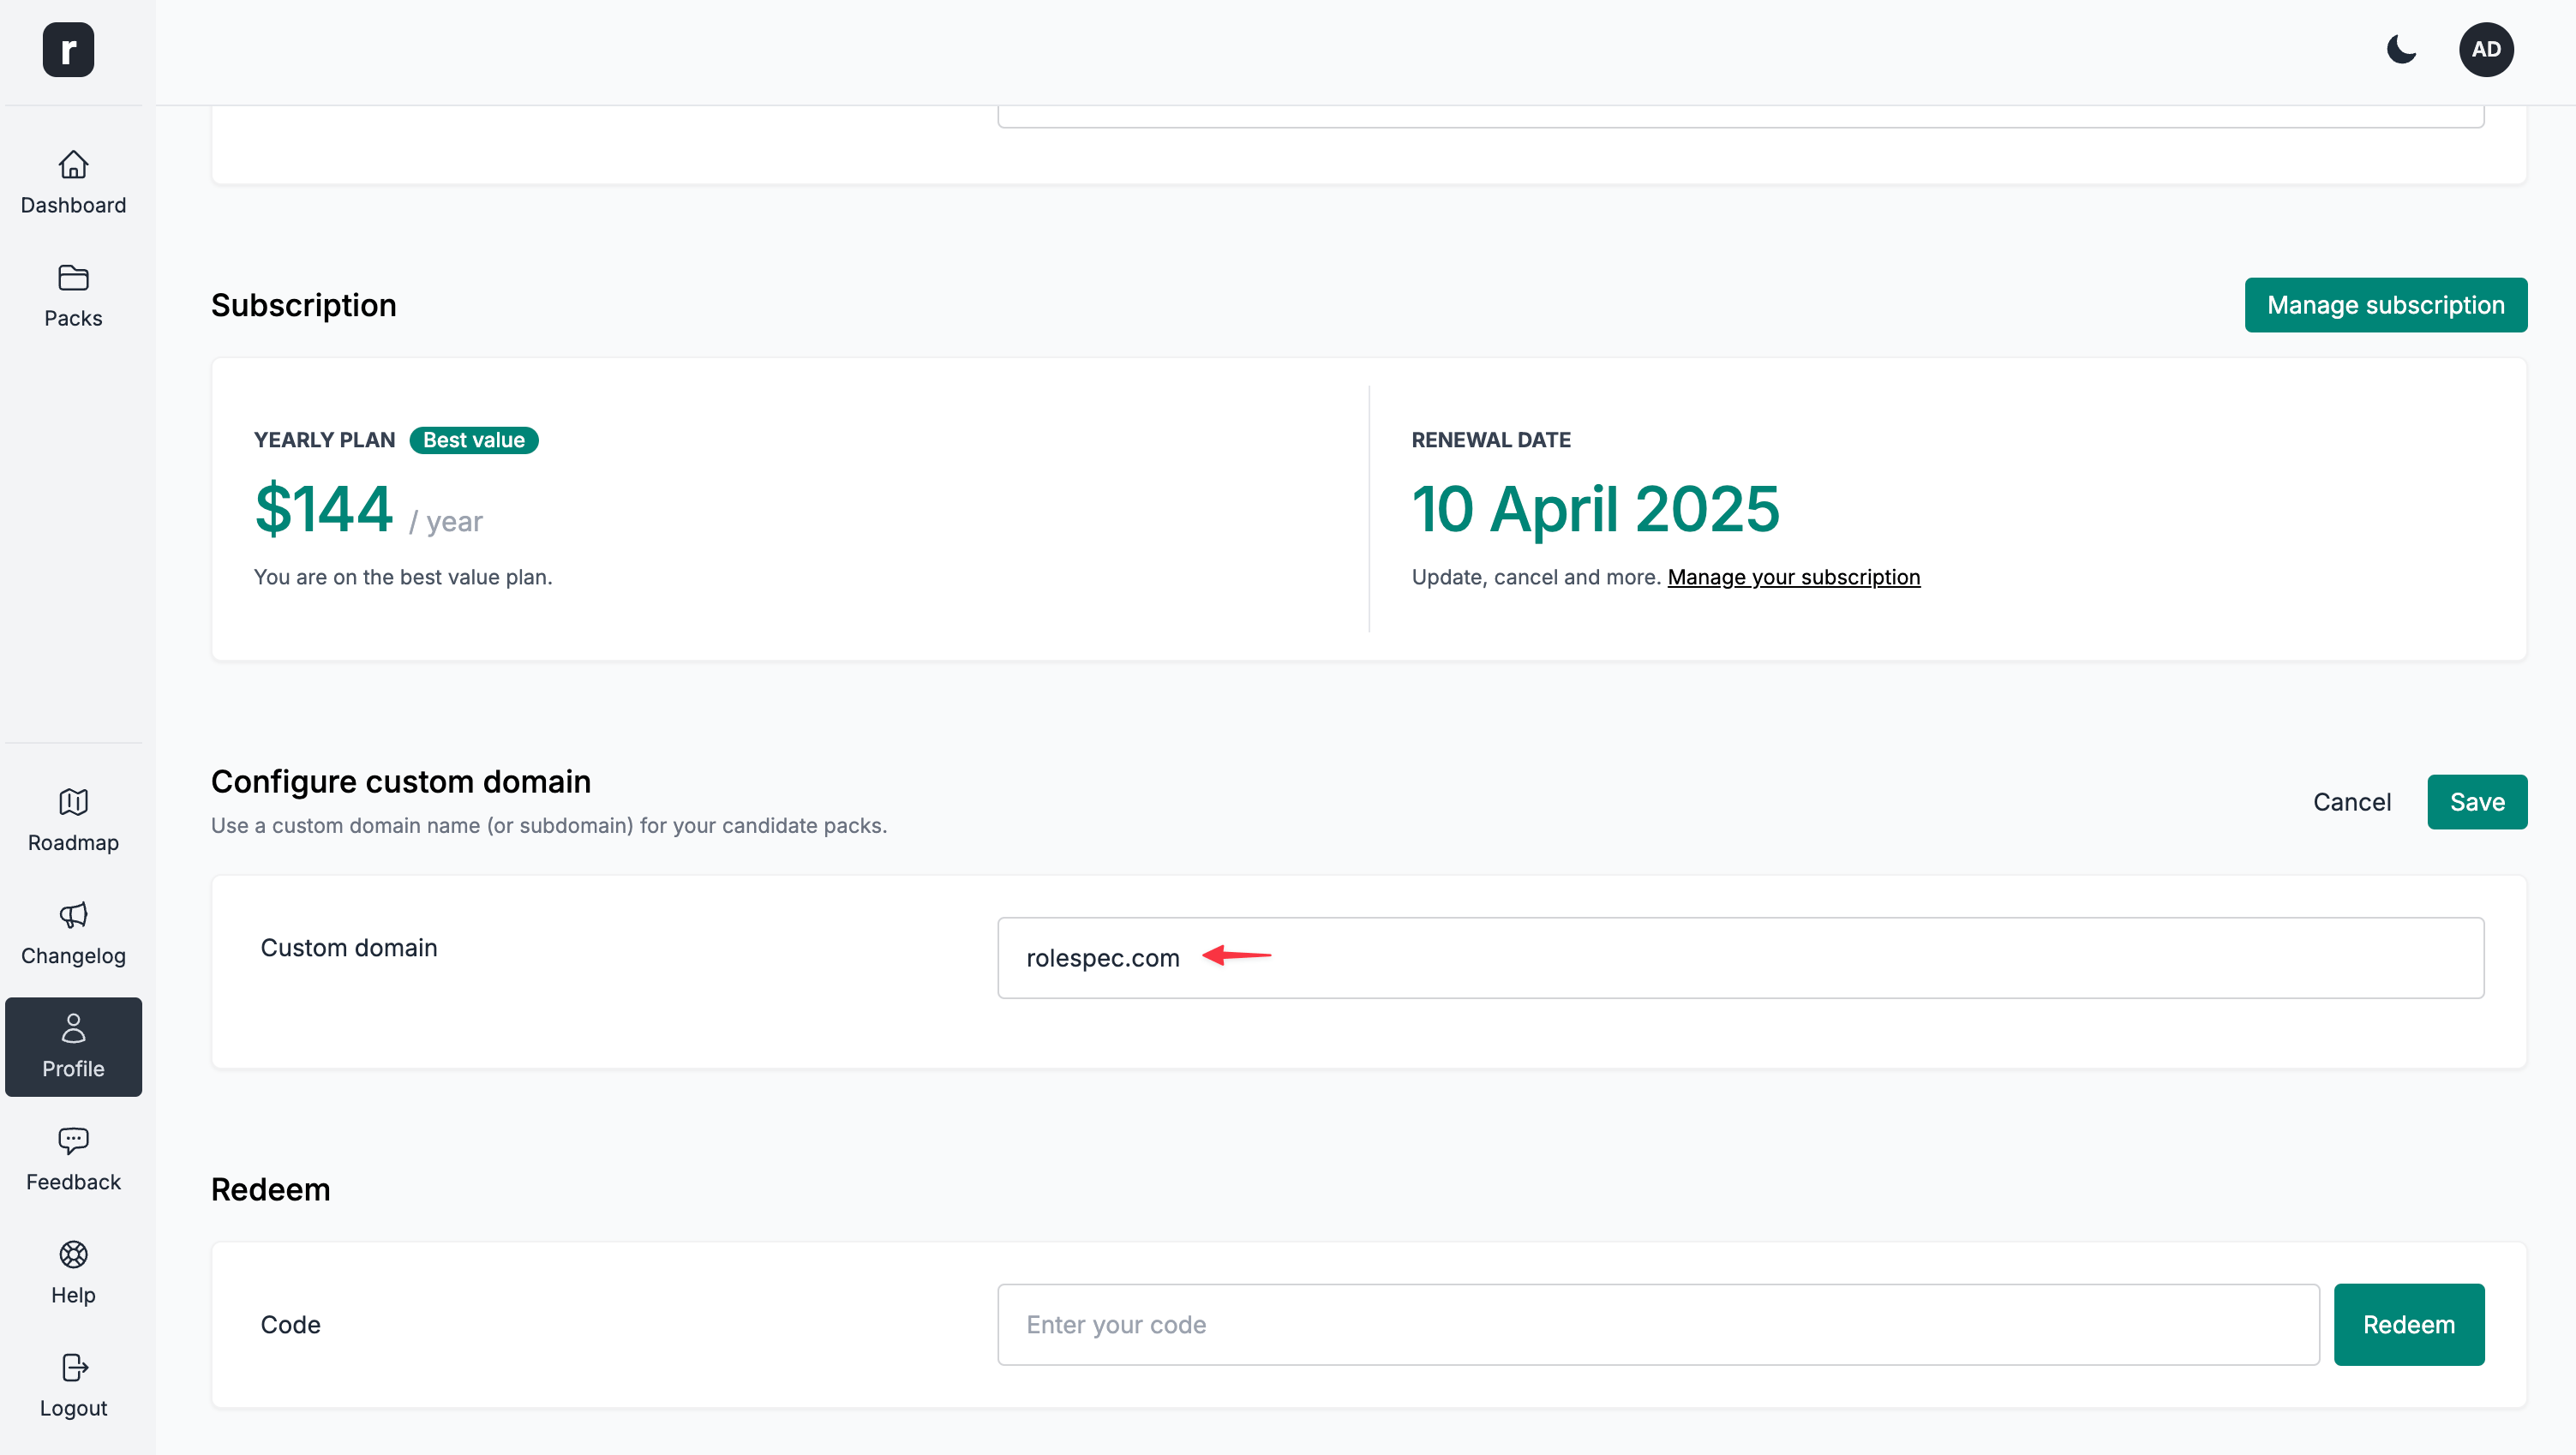Click the Best value badge
The image size is (2576, 1455).
(473, 440)
